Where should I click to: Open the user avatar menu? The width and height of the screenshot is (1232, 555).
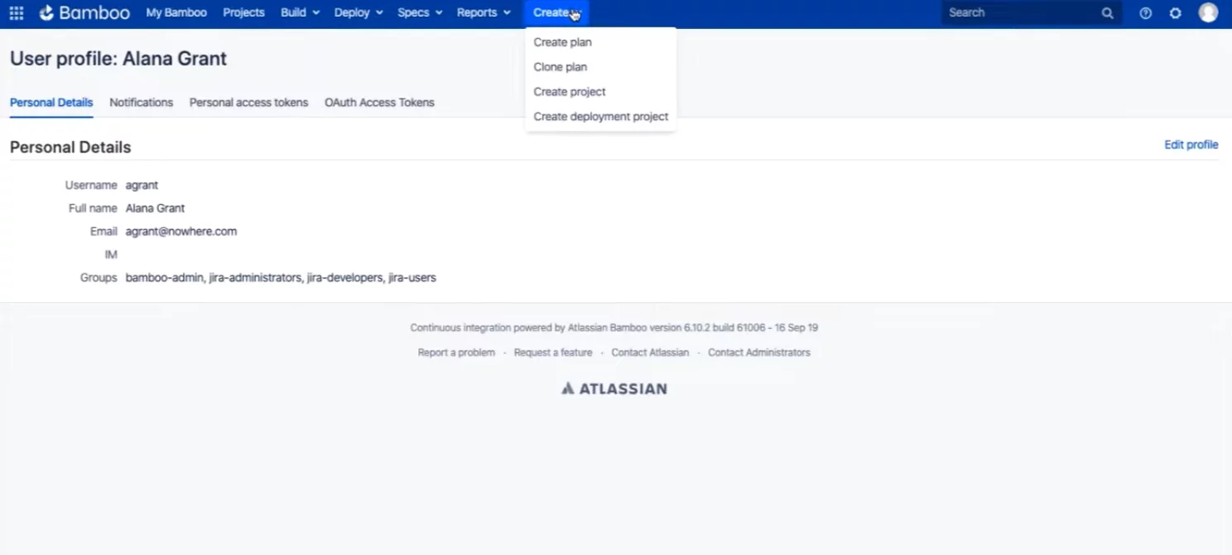click(1208, 13)
